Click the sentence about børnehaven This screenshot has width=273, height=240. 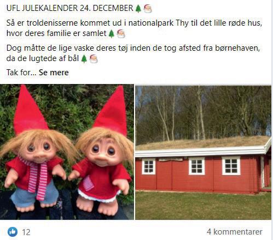133,53
